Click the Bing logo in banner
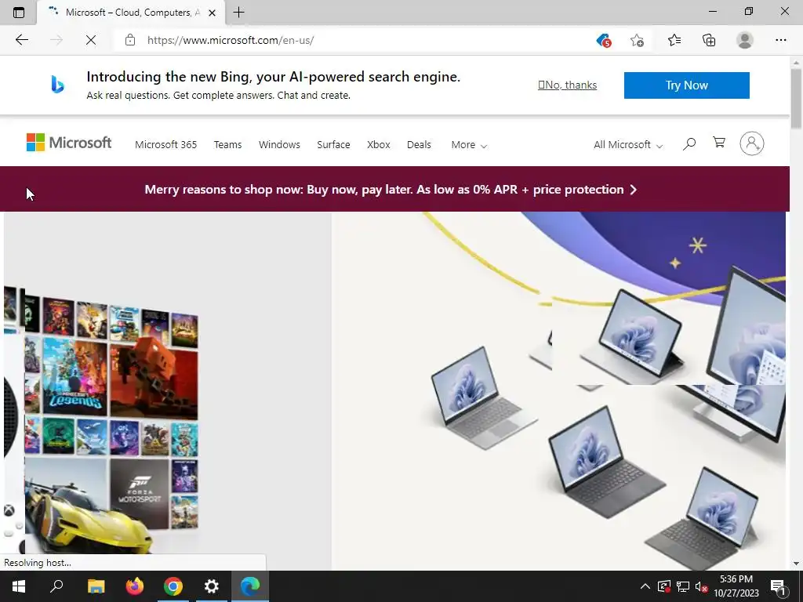The height and width of the screenshot is (602, 803). point(57,85)
